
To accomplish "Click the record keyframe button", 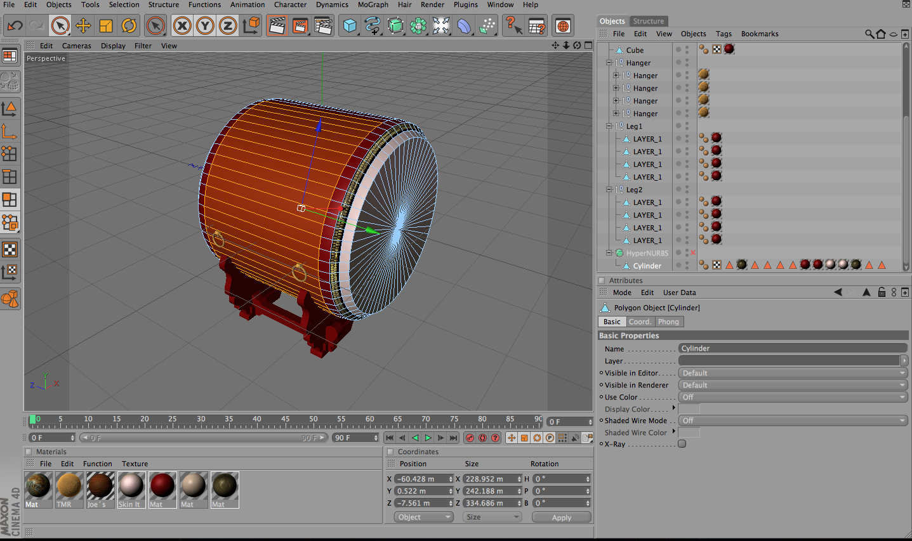I will (470, 438).
